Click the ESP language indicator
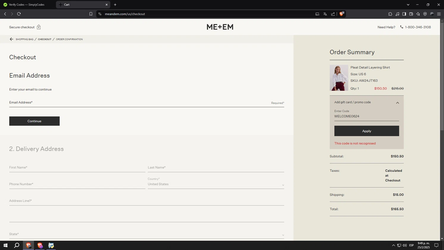The height and width of the screenshot is (250, 444). click(x=411, y=245)
